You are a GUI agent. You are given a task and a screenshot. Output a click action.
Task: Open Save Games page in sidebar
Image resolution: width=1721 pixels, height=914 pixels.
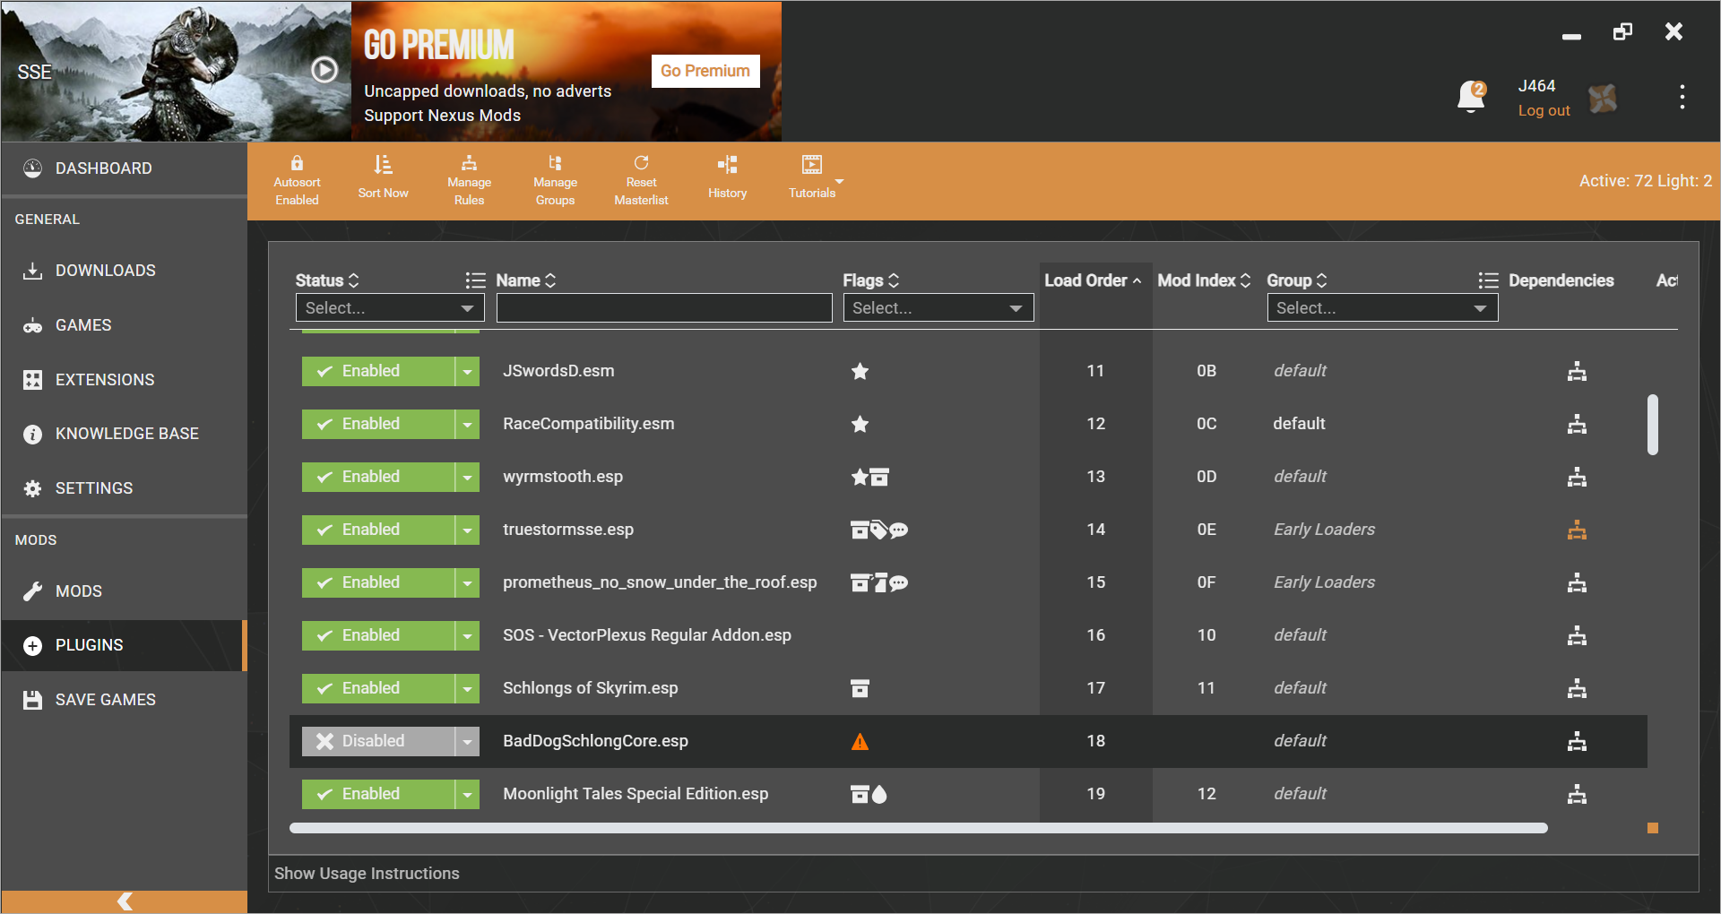click(x=124, y=700)
